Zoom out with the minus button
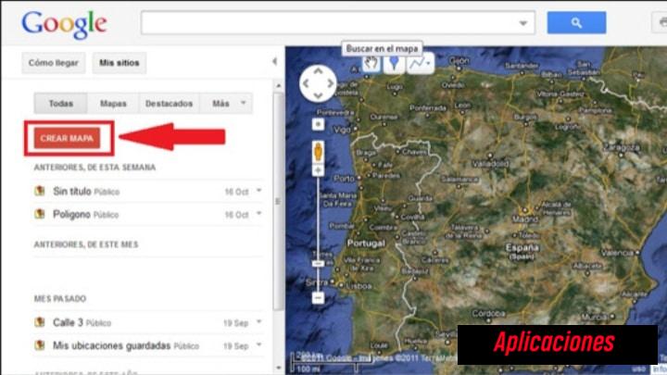The image size is (667, 375). coord(318,297)
